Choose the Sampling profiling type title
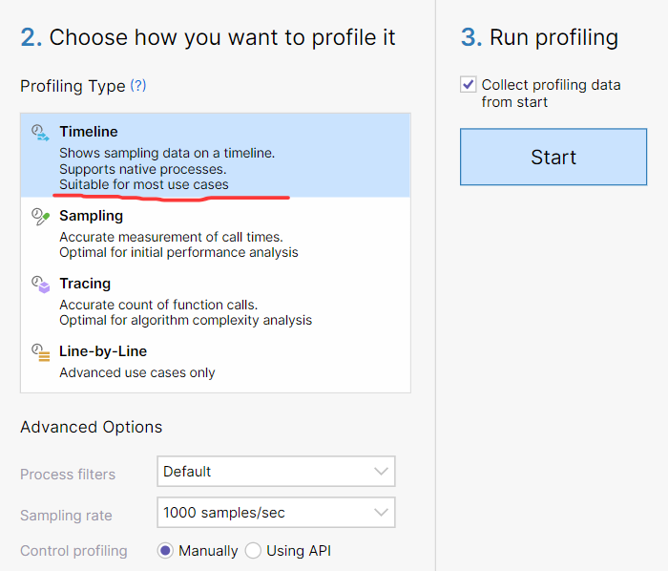This screenshot has width=668, height=571. pyautogui.click(x=91, y=216)
